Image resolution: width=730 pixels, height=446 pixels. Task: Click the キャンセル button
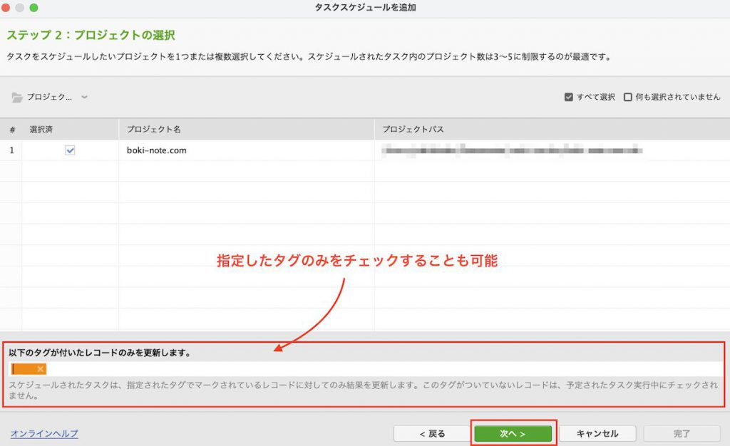pos(597,433)
